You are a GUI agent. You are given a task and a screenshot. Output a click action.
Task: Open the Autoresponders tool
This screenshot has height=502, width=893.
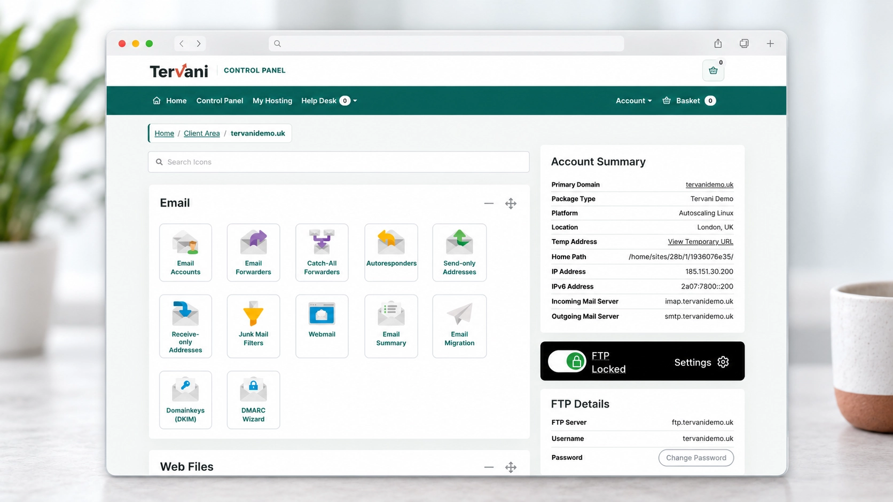[391, 252]
